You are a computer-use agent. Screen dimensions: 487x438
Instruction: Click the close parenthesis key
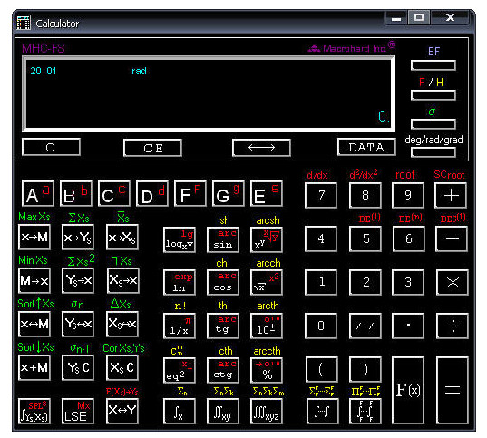coord(365,370)
